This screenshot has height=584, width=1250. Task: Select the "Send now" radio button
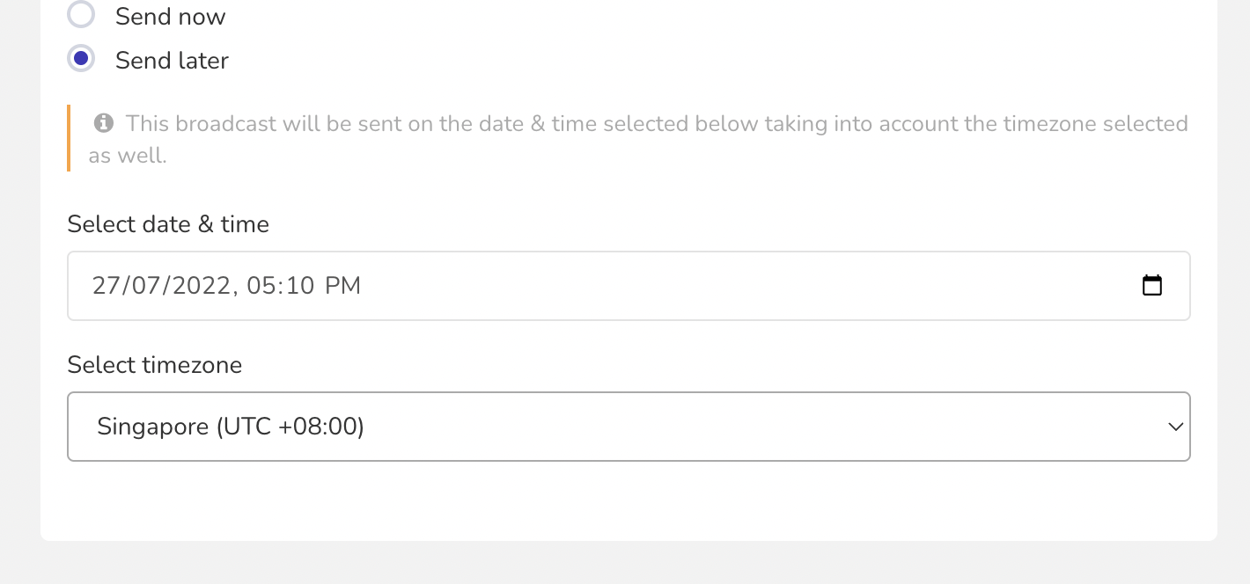[81, 15]
